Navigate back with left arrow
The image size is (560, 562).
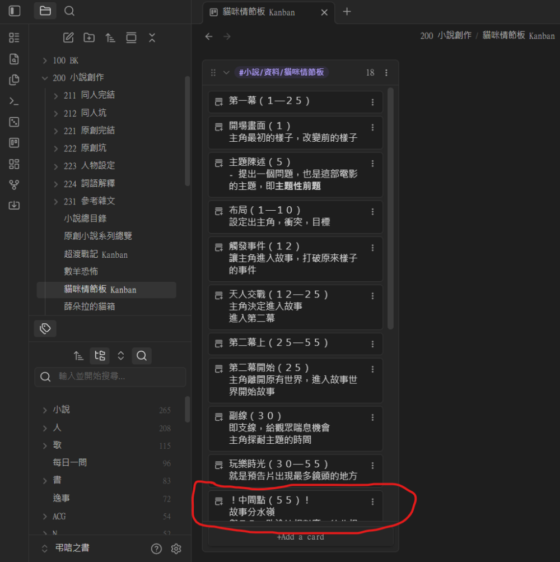[209, 36]
